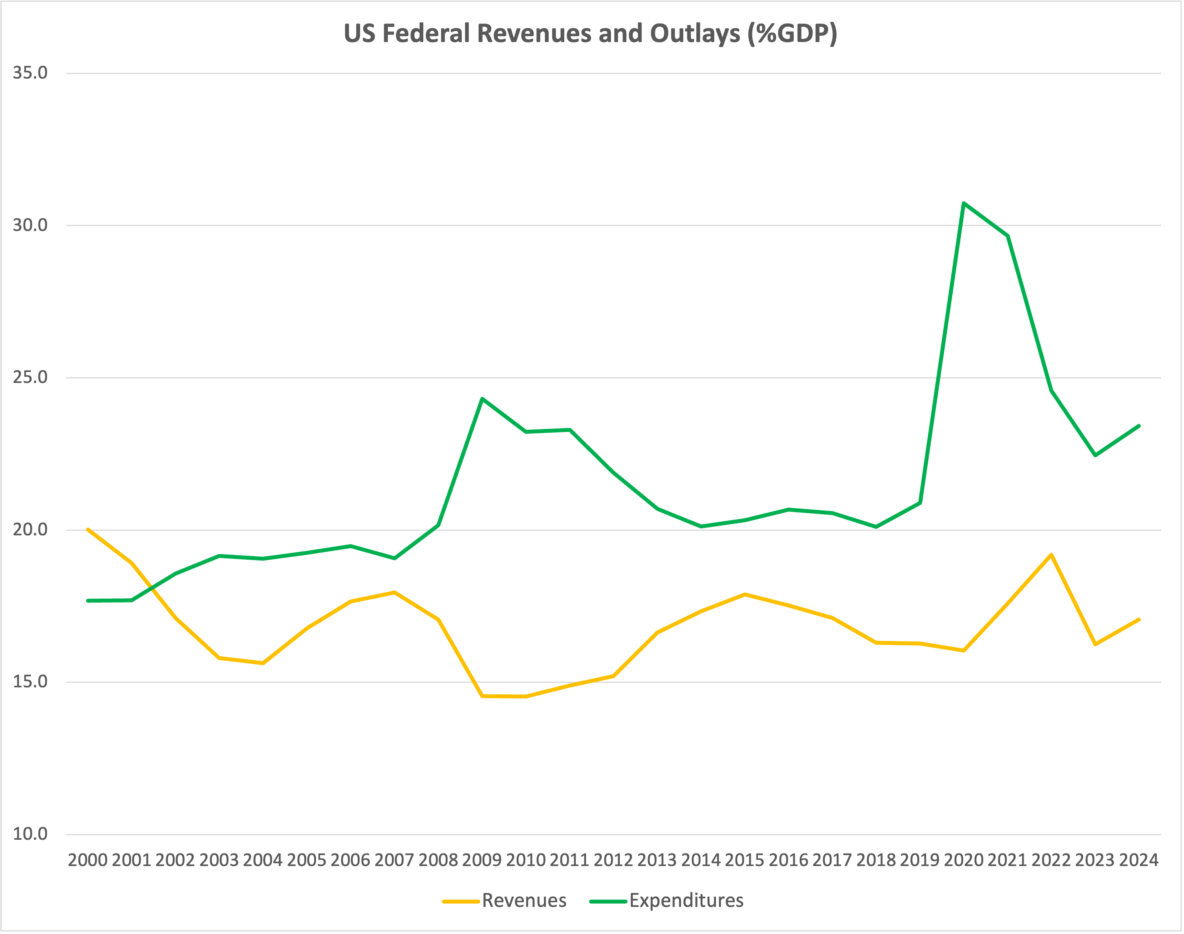This screenshot has width=1184, height=934.
Task: Click the 35.0 y-axis label
Action: click(x=30, y=73)
